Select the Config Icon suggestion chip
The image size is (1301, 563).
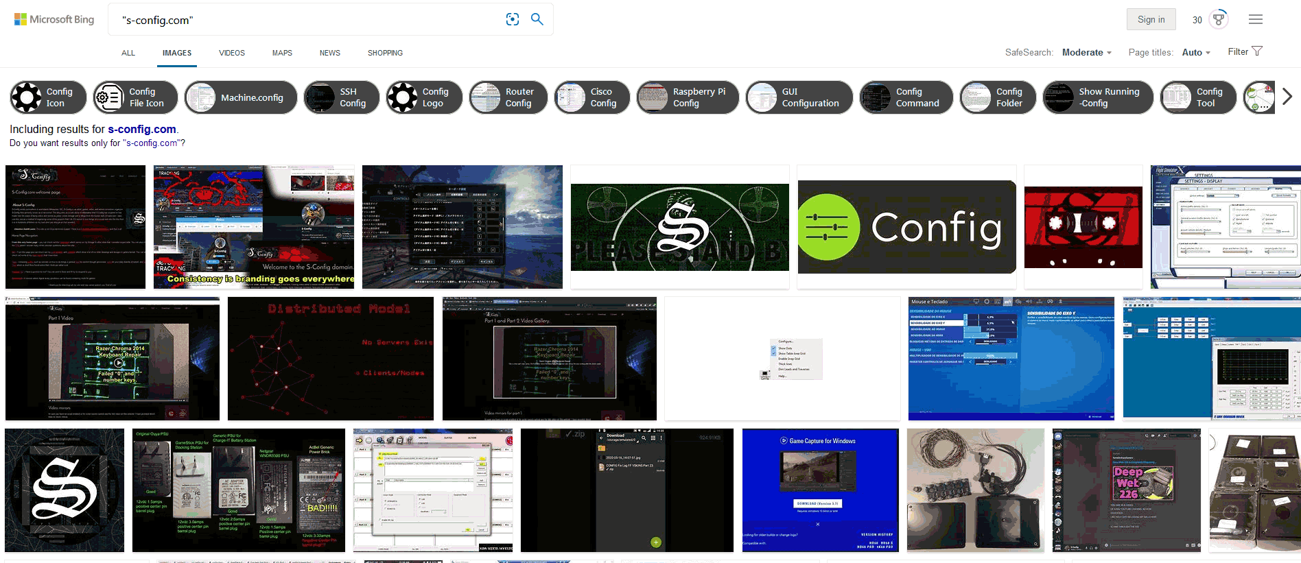click(48, 97)
